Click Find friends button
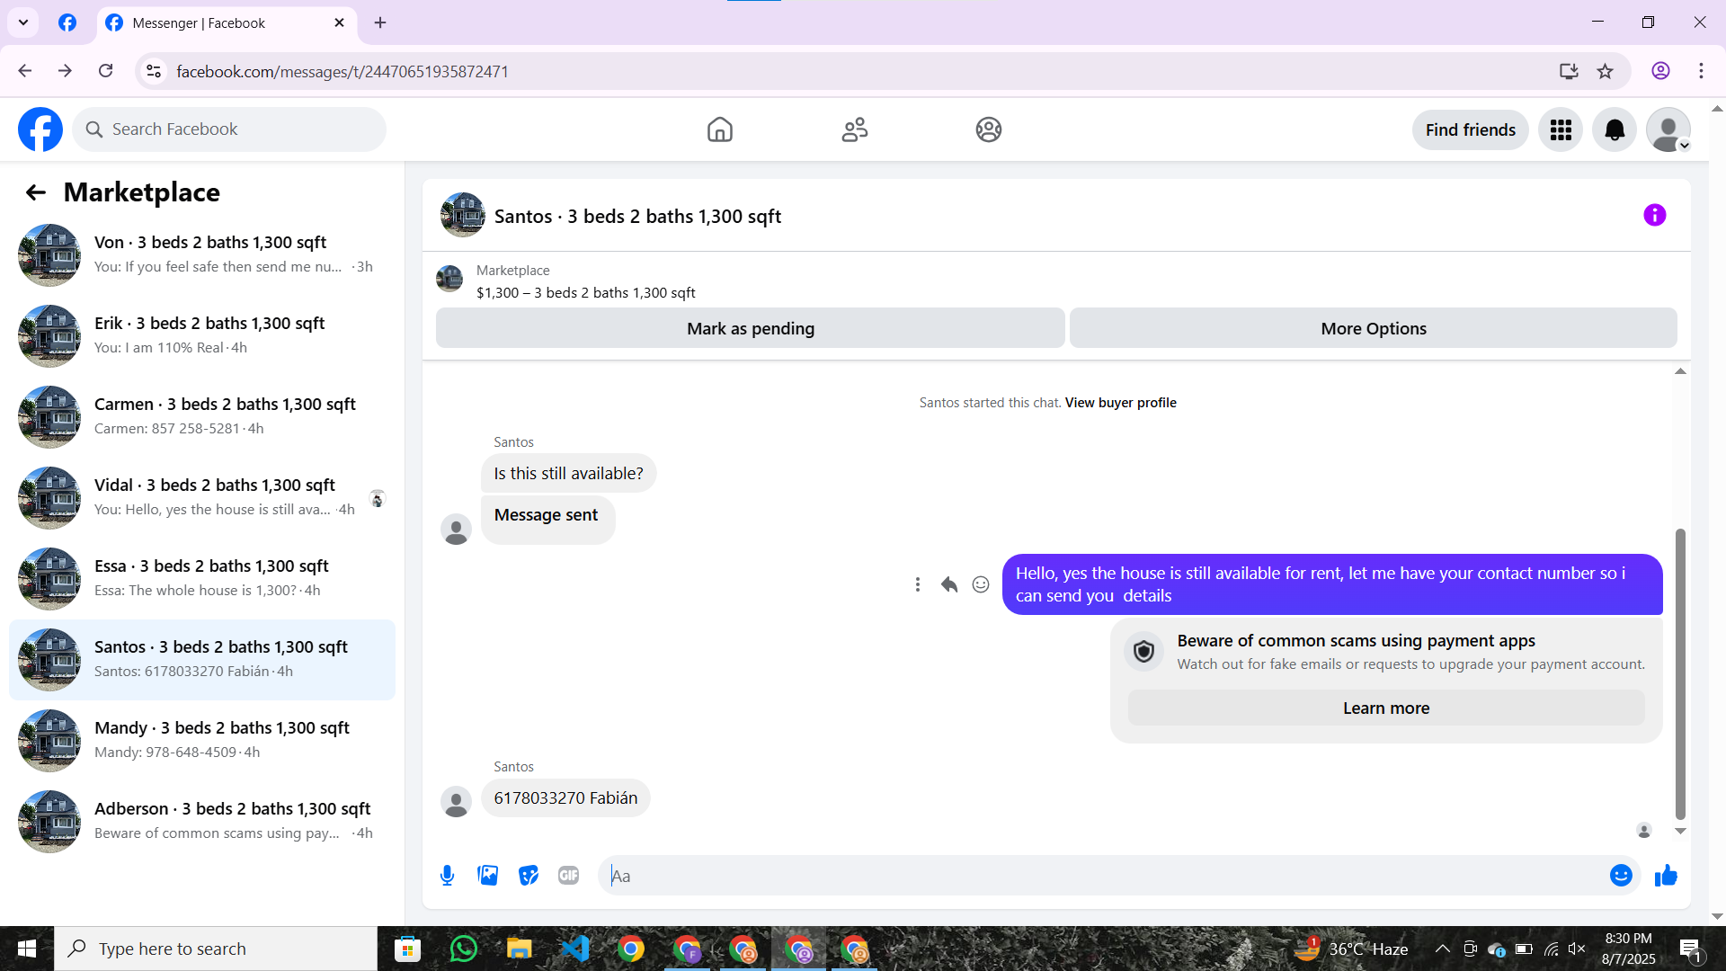 (x=1470, y=130)
